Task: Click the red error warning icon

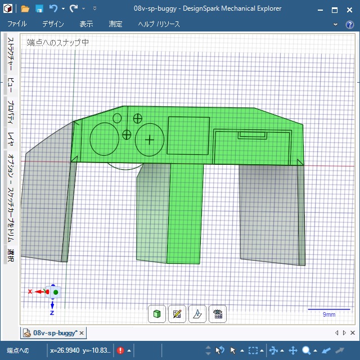Action: [x=120, y=350]
